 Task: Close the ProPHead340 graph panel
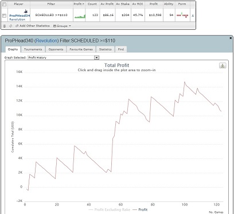231,38
